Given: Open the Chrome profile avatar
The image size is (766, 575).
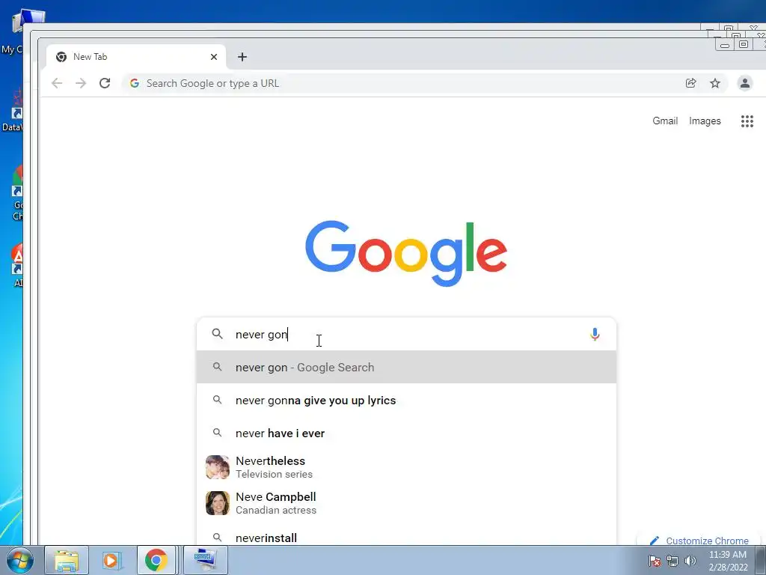Looking at the screenshot, I should (745, 83).
